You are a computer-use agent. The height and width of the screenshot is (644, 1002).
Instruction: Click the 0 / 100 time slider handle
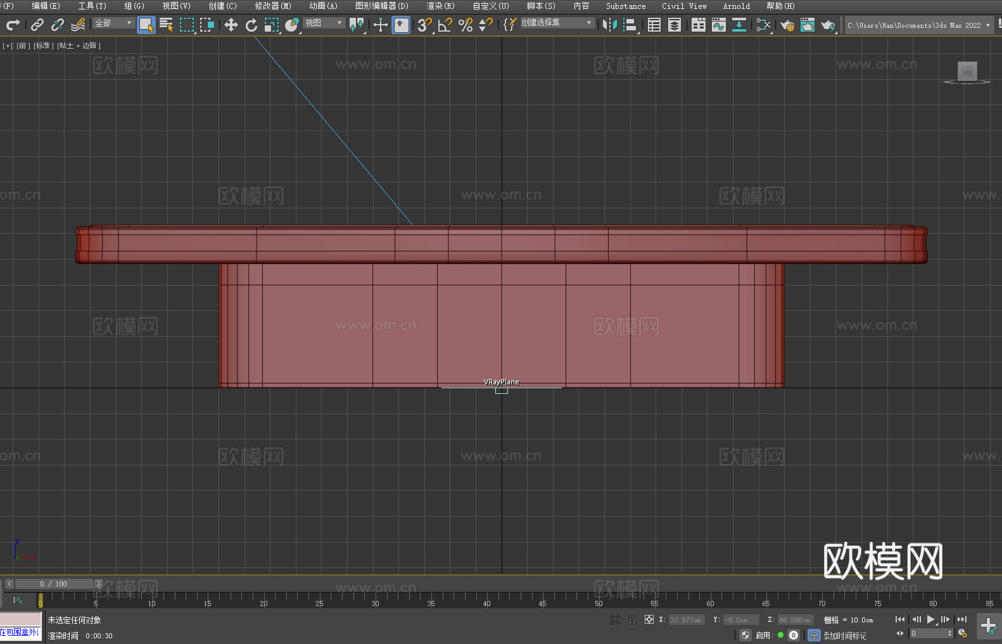point(54,584)
